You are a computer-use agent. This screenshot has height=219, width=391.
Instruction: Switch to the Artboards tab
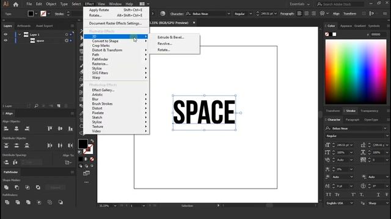coord(24,26)
